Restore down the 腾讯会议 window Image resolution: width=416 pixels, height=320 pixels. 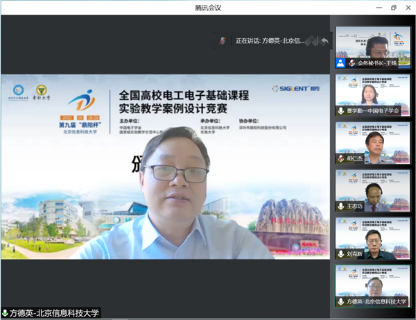coord(394,8)
